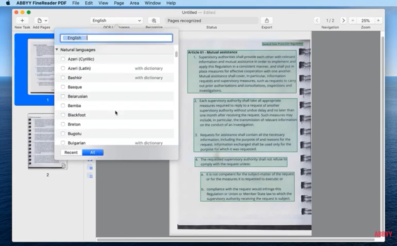Click the New Task plus icon
The width and height of the screenshot is (397, 246).
(x=22, y=20)
